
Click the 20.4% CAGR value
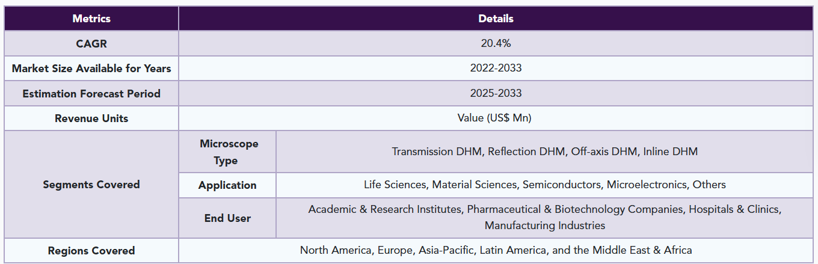496,43
